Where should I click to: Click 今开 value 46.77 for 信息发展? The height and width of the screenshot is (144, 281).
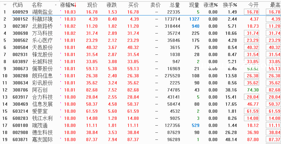point(253,104)
